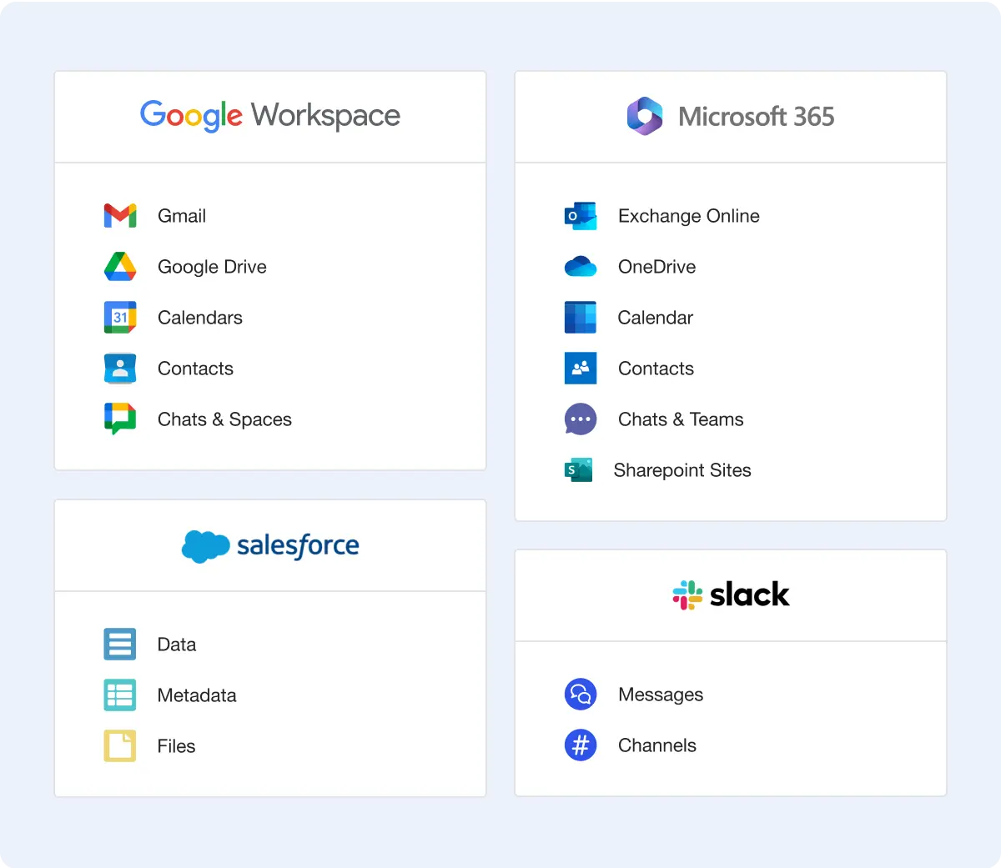
Task: Select the "Calendars" label under Google Workspace
Action: pos(200,318)
